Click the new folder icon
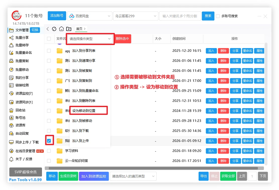Image resolution: width=279 pixels, height=190 pixels. coord(69,29)
